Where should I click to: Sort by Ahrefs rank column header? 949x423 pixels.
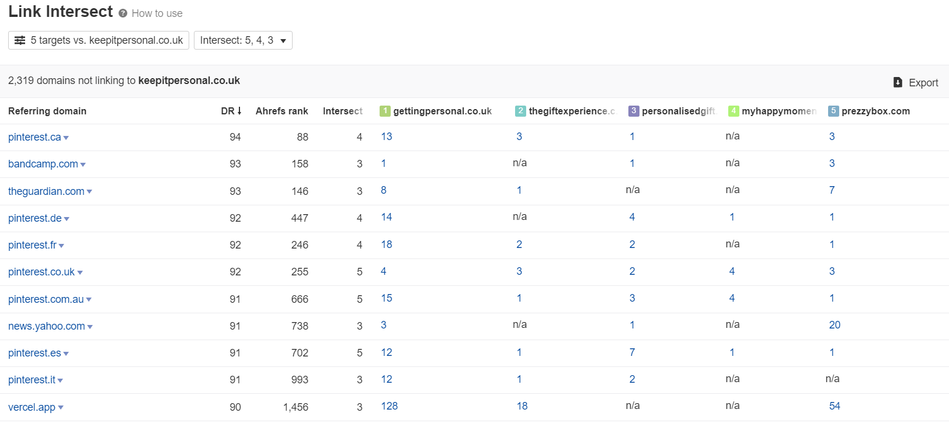click(x=281, y=111)
